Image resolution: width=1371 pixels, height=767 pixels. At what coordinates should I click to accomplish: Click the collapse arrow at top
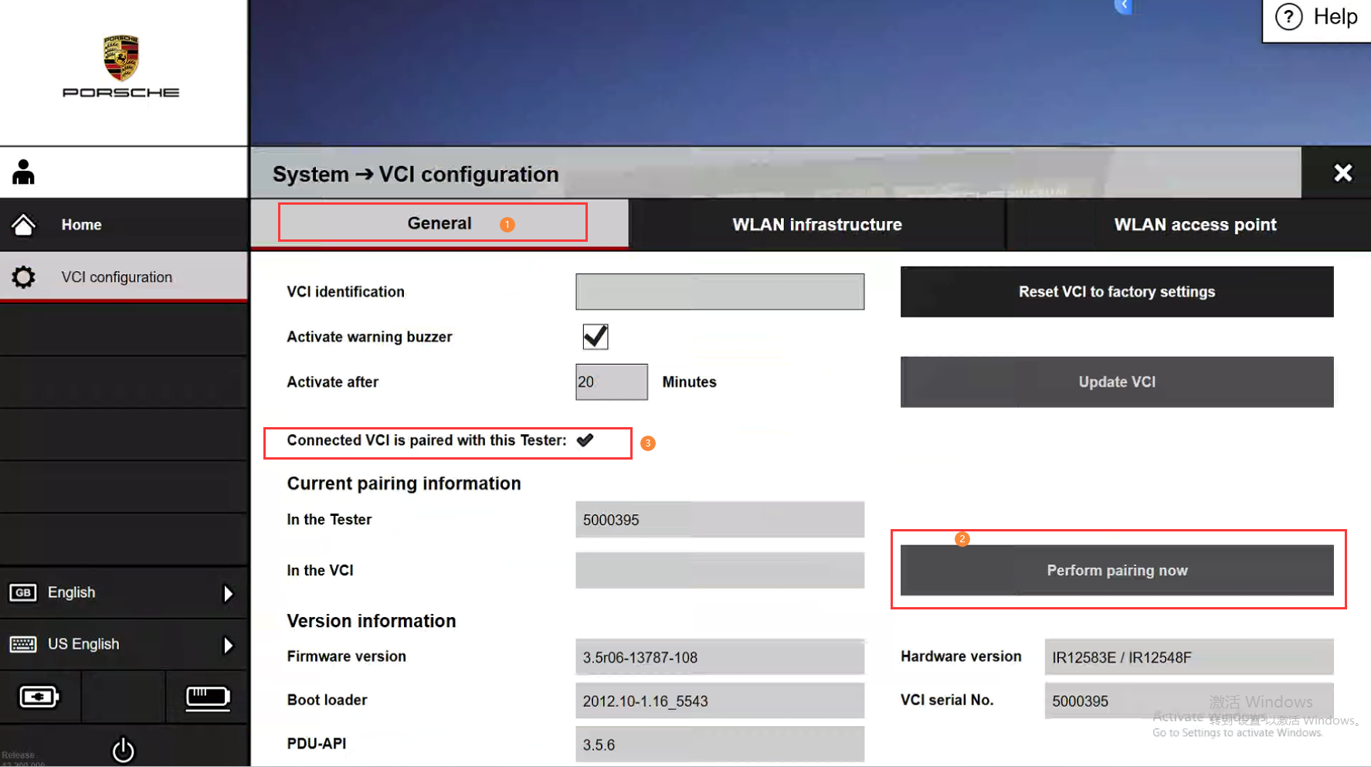tap(1123, 6)
